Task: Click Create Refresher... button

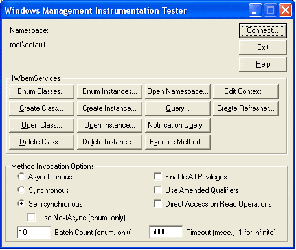Action: [x=245, y=108]
